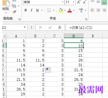108x98 pixels.
Task: Open the phonetic guide dropdown arrow
Action: click(x=85, y=10)
